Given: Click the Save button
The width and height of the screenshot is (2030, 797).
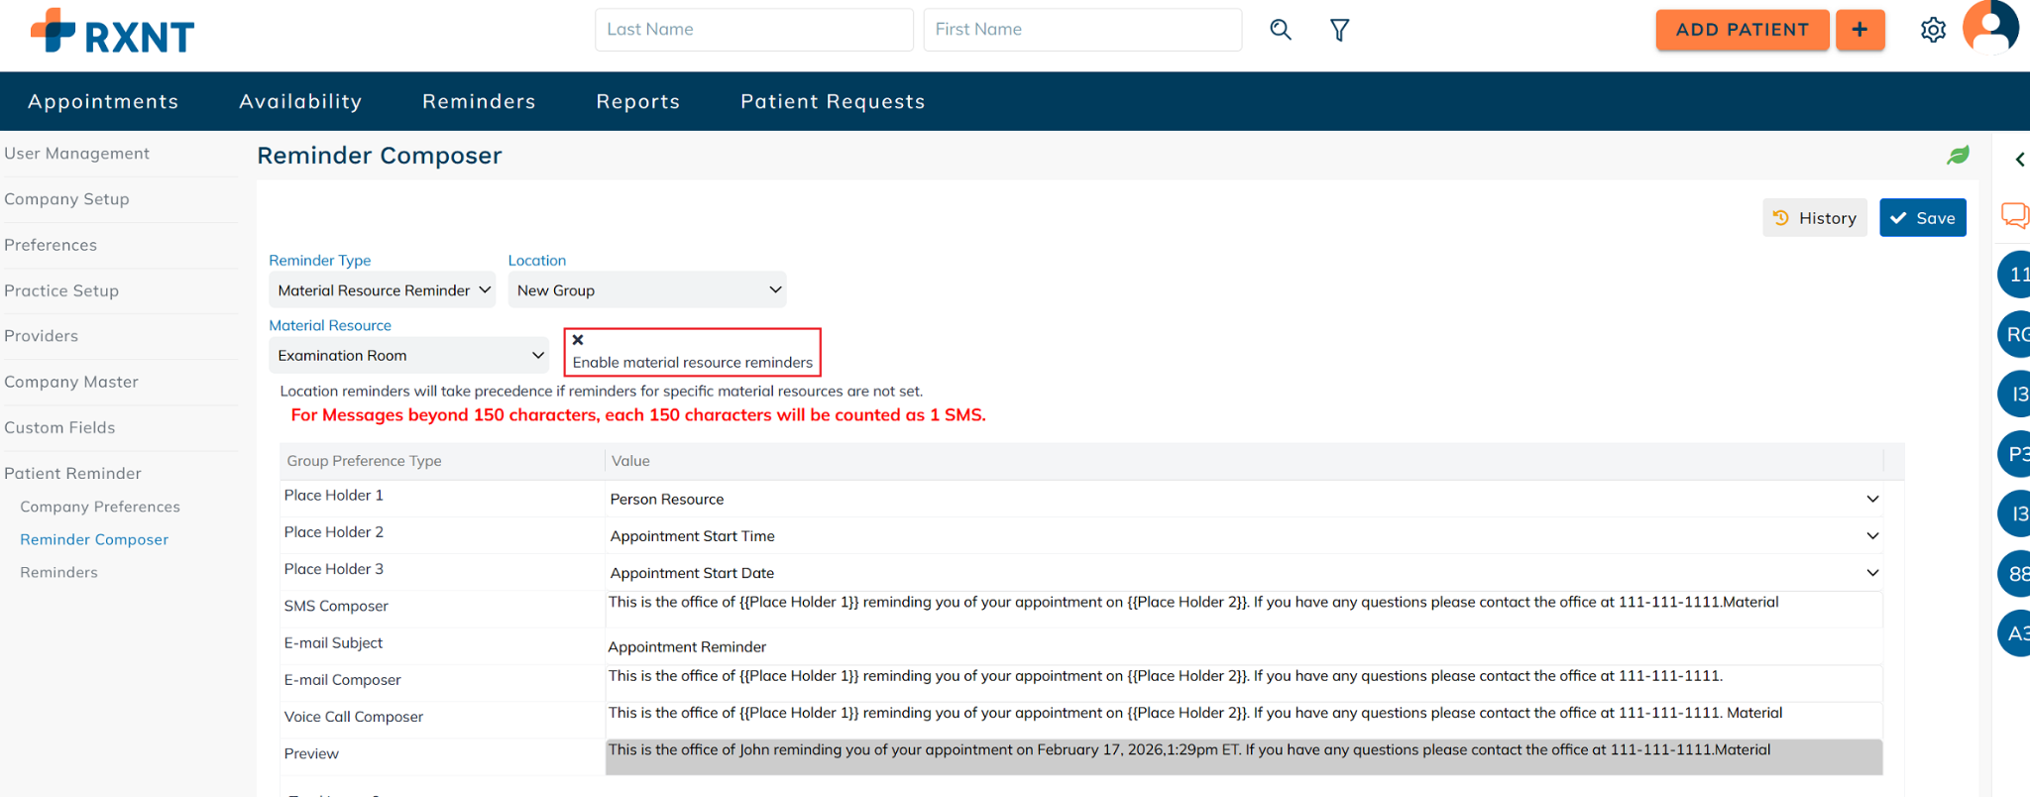Looking at the screenshot, I should (x=1922, y=218).
